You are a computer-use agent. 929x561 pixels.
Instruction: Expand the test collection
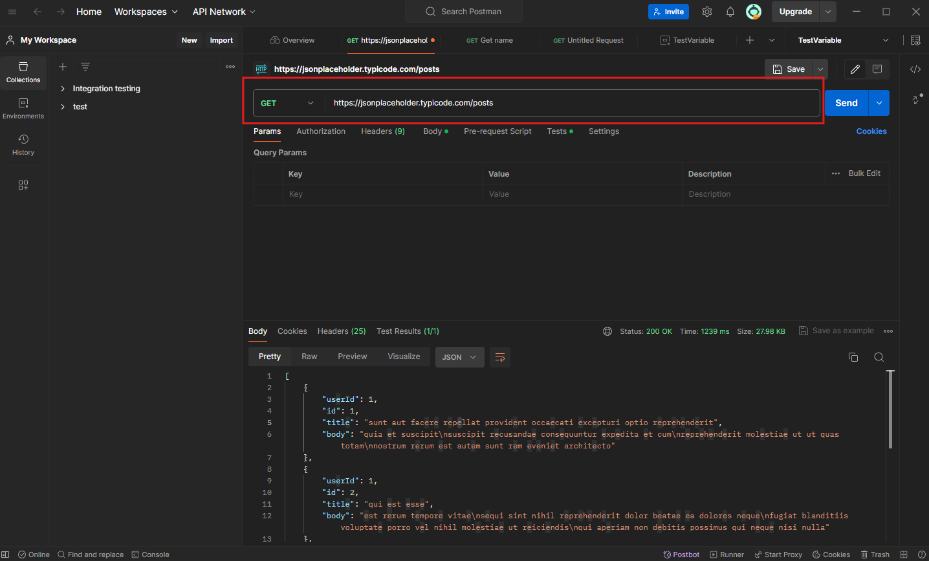point(63,107)
